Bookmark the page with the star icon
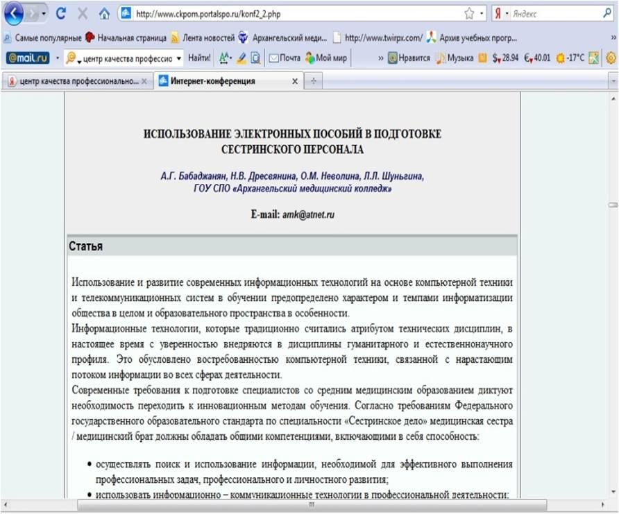Image resolution: width=619 pixels, height=514 pixels. tap(468, 14)
